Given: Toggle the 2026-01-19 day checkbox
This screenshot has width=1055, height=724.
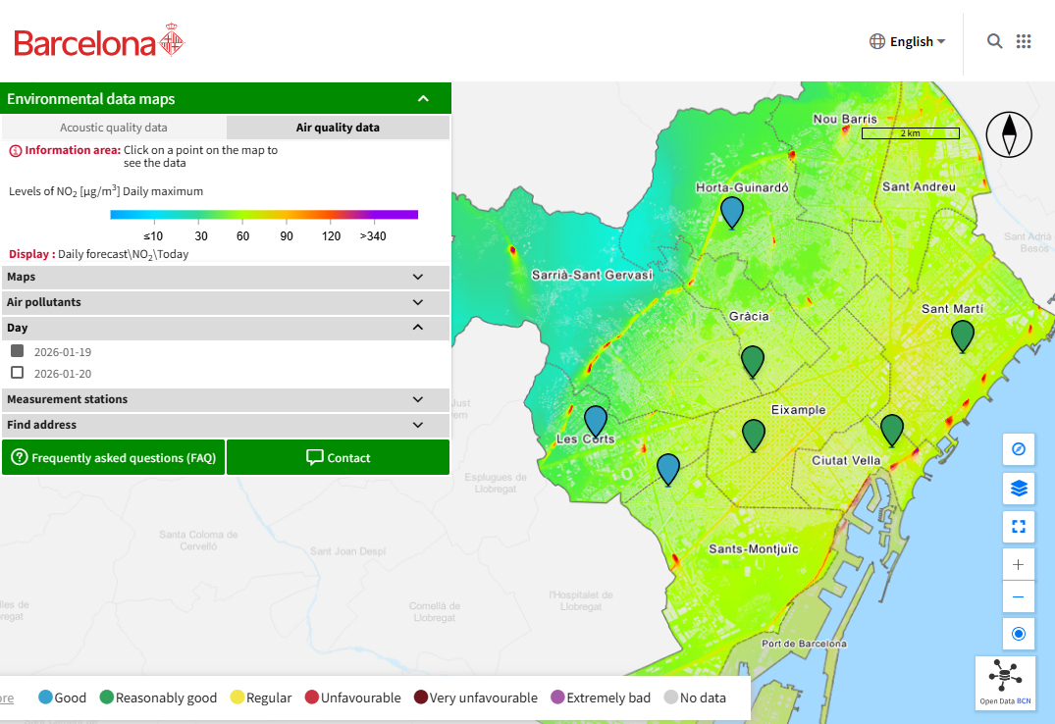Looking at the screenshot, I should [18, 351].
